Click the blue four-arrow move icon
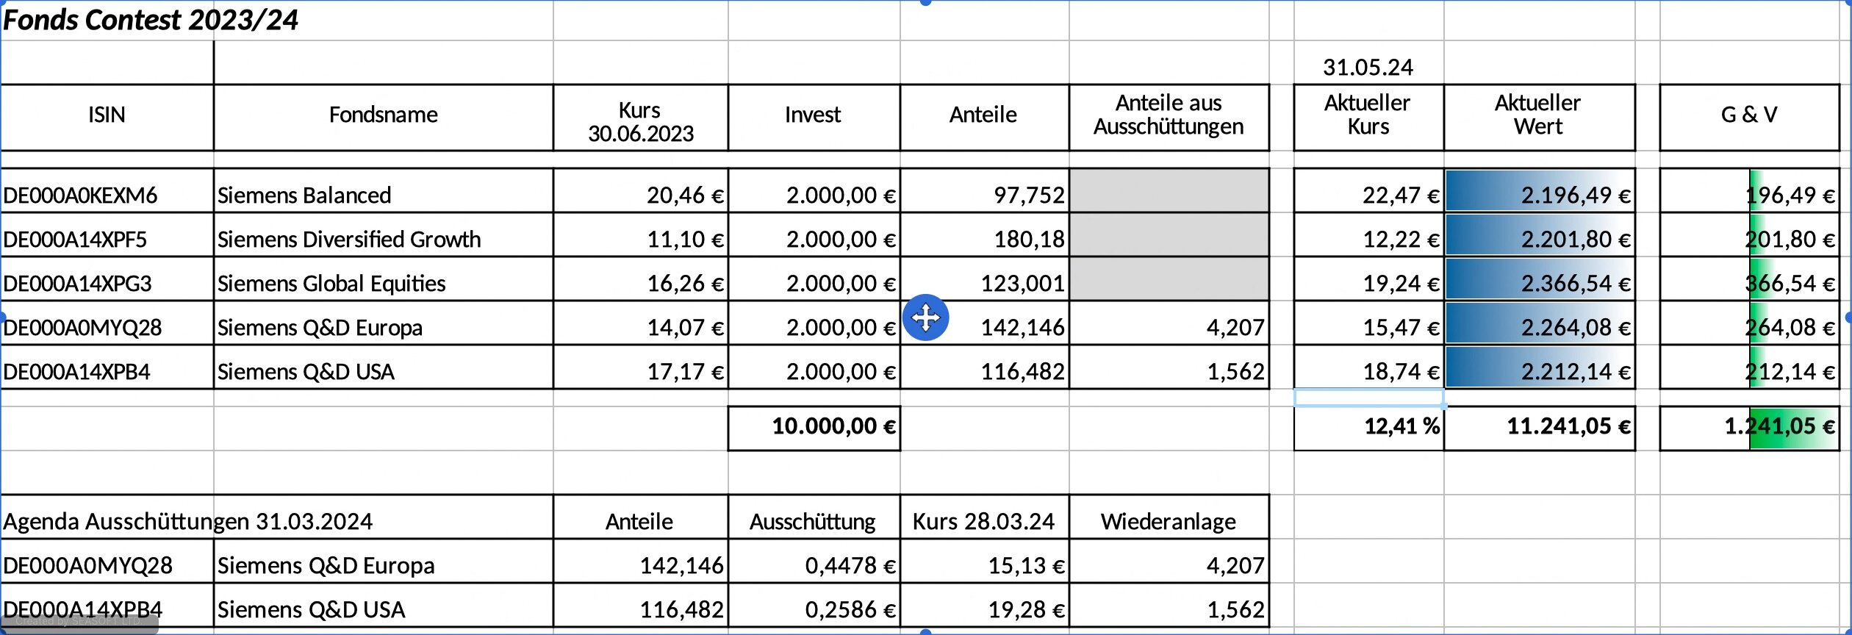1852x635 pixels. [925, 317]
